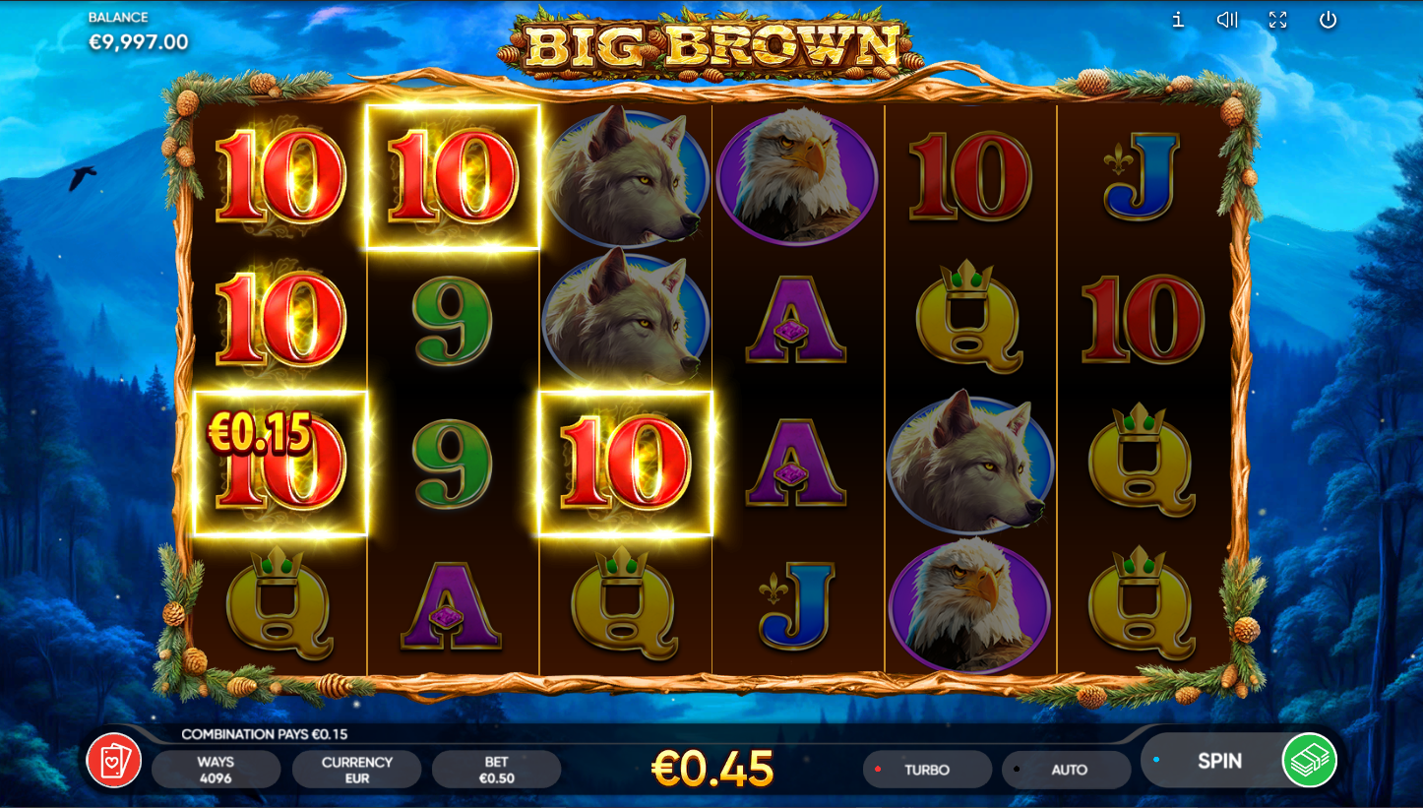Enter fullscreen mode
The width and height of the screenshot is (1423, 808).
(x=1277, y=20)
